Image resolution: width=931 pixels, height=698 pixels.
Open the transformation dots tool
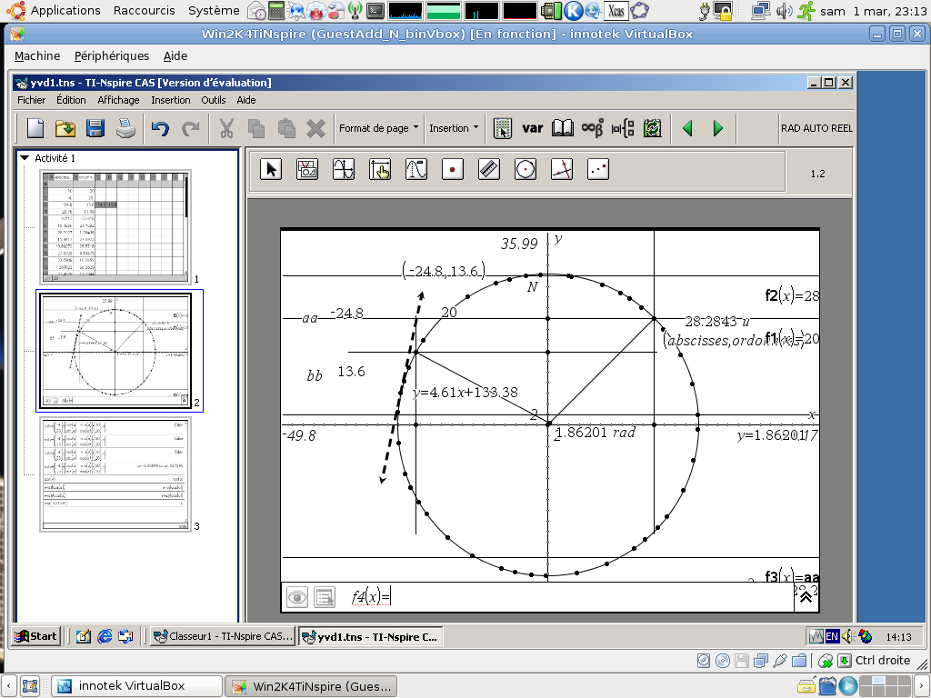point(598,170)
